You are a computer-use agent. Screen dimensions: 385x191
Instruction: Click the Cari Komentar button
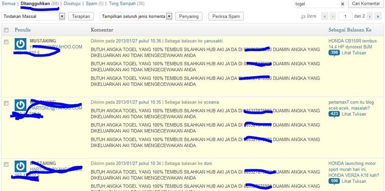coord(366,4)
